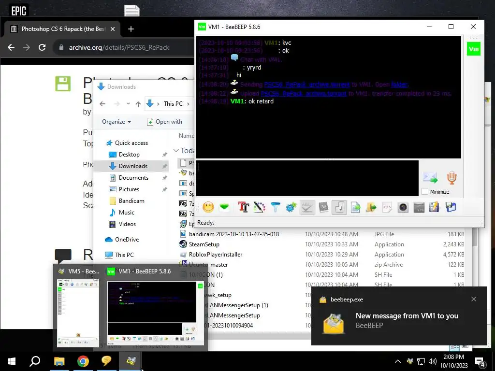Screen dimensions: 495x371
Task: Click the blue floppy disks icon
Action: [x=451, y=207]
